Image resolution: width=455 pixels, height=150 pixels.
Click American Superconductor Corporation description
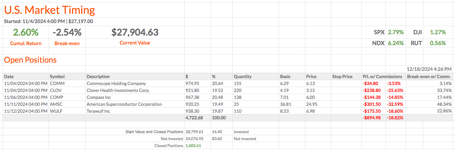pos(124,104)
